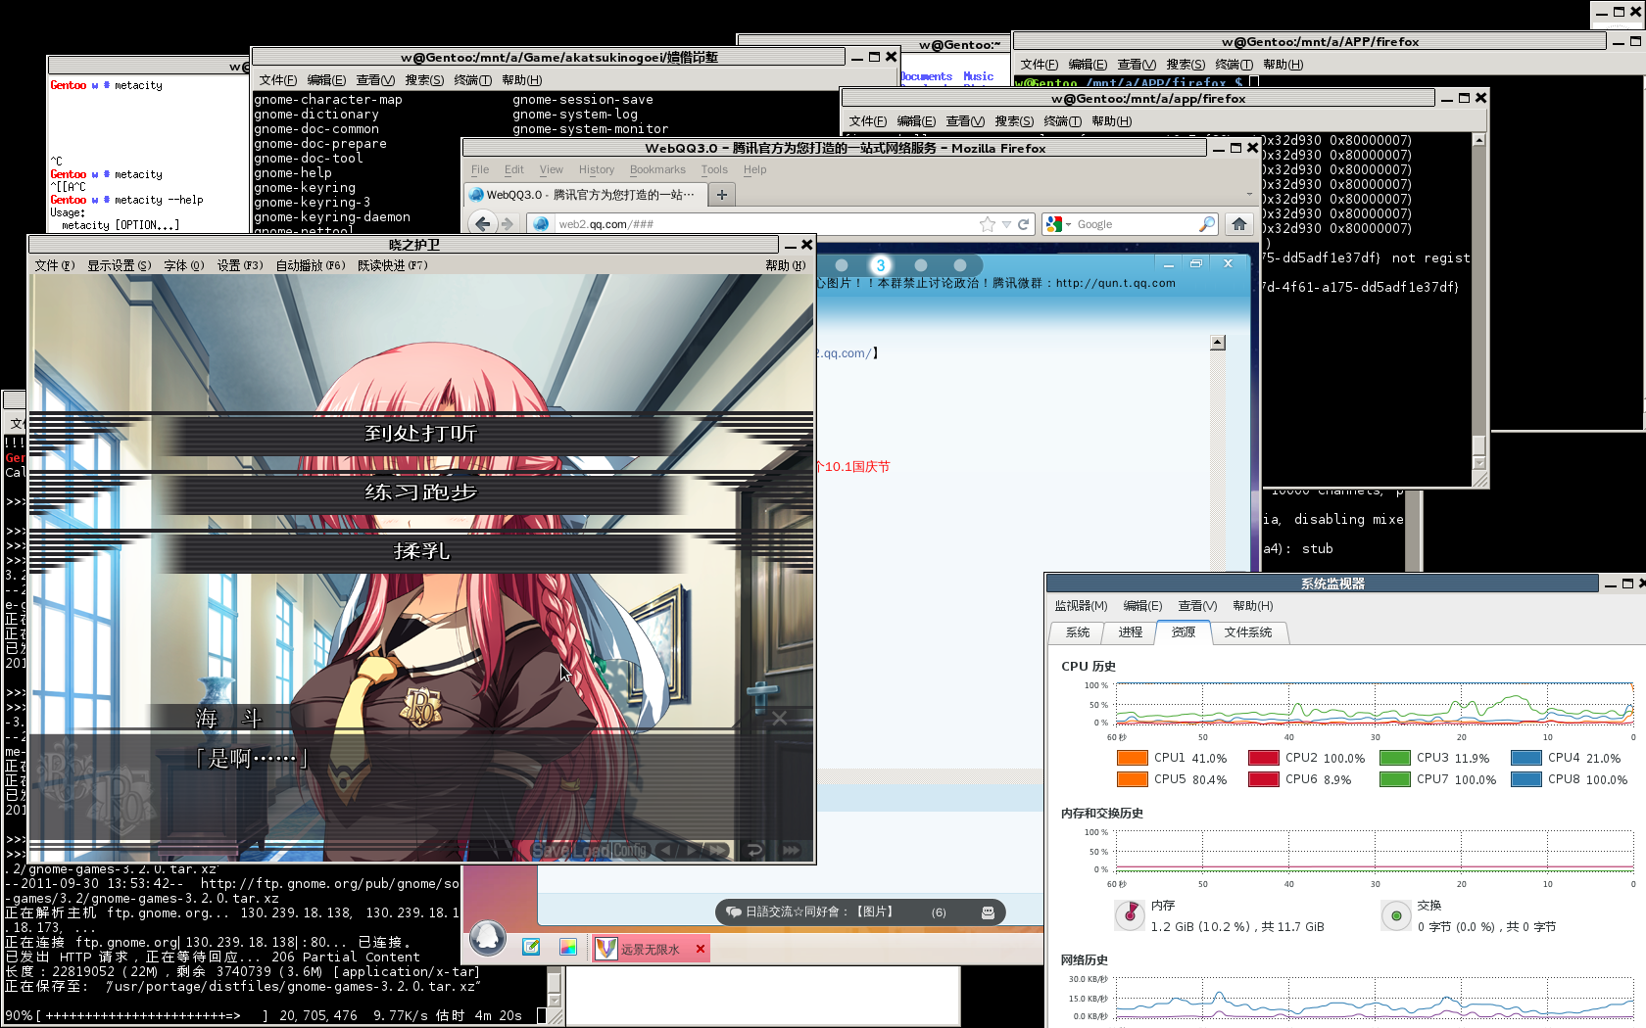Open the search engine selector dropdown

[1058, 224]
